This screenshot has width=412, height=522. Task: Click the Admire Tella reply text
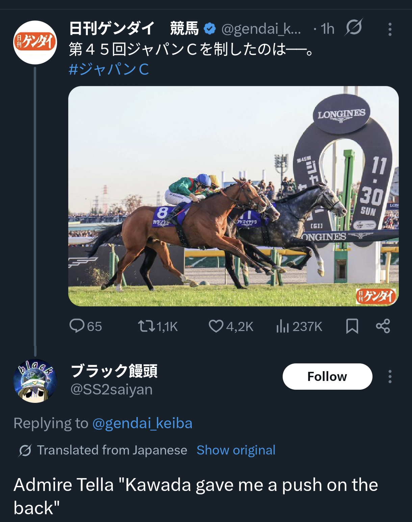point(196,496)
